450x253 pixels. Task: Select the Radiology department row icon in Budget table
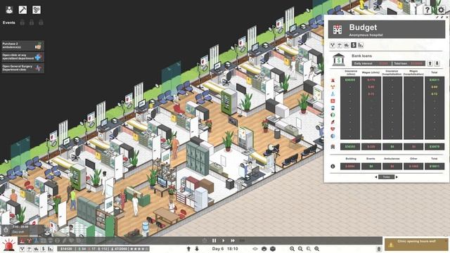click(x=333, y=87)
